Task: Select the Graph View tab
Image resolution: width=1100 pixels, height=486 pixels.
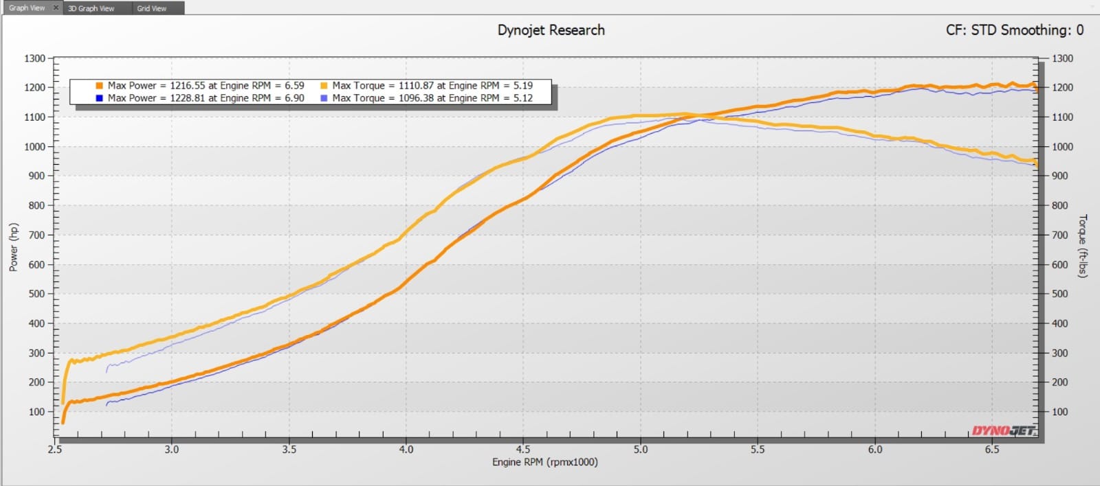Action: tap(27, 8)
